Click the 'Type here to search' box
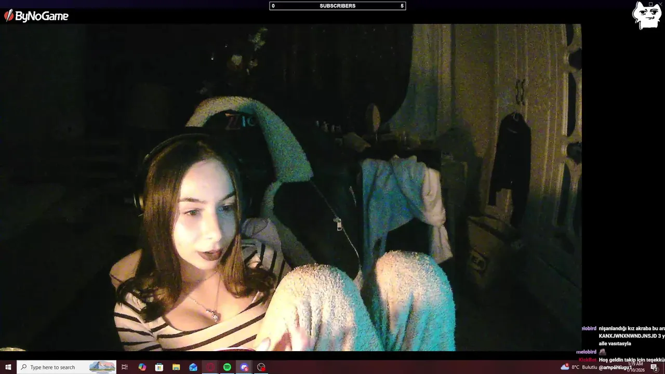The height and width of the screenshot is (374, 665). 66,367
